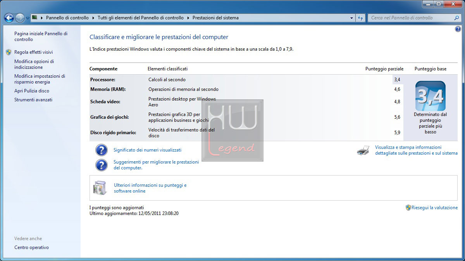
Task: Open 'Visualizza e stampa informazioni dettagliate' link
Action: [416, 150]
